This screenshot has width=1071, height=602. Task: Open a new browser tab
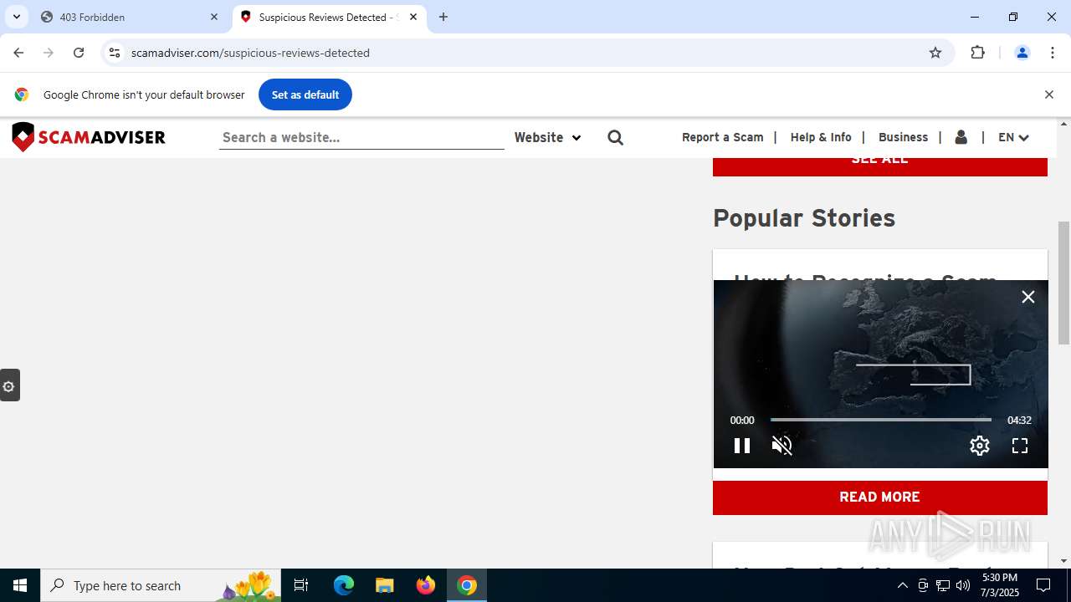click(x=443, y=17)
